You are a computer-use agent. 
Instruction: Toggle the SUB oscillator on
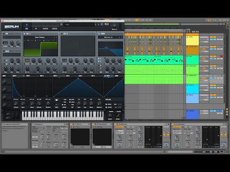click(3, 33)
